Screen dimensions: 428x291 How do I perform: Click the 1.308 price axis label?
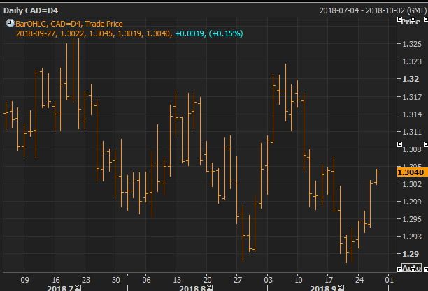point(412,149)
